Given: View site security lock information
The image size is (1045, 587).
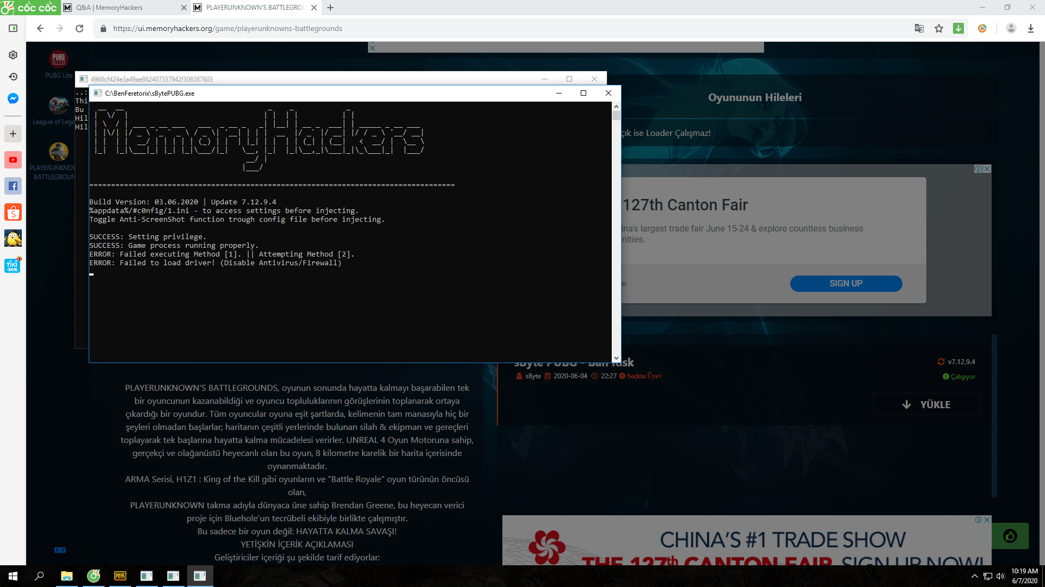Looking at the screenshot, I should coord(103,28).
